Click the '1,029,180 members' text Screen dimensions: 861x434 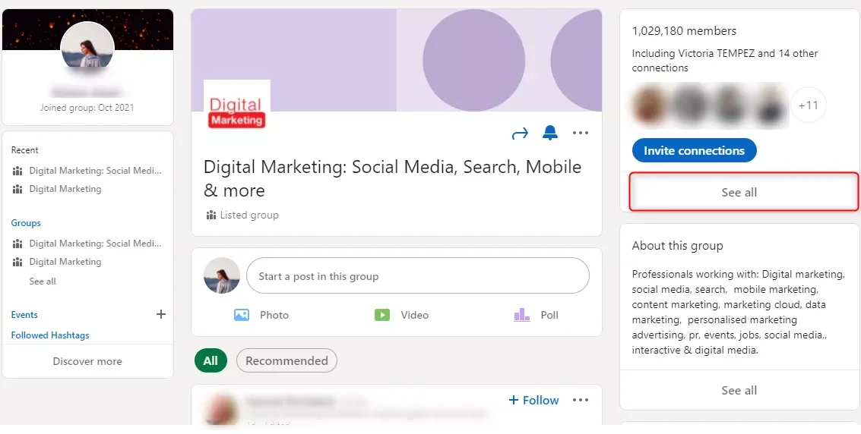coord(684,30)
